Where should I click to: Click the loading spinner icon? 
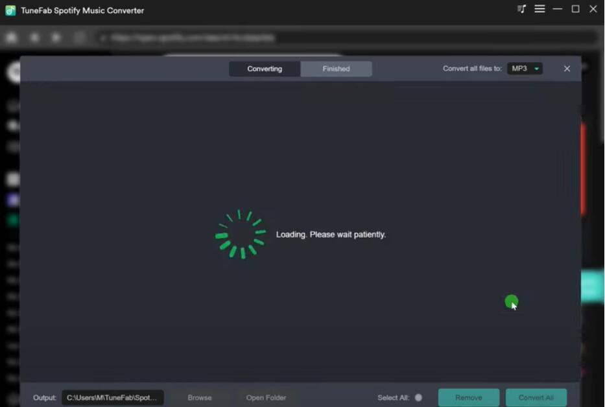[x=241, y=234]
